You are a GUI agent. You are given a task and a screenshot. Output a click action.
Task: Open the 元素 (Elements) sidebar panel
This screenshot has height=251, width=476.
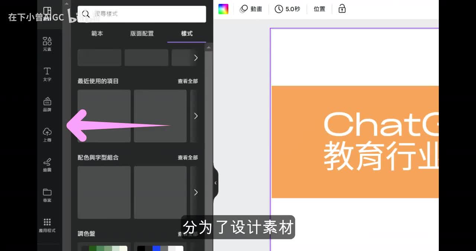(x=47, y=44)
